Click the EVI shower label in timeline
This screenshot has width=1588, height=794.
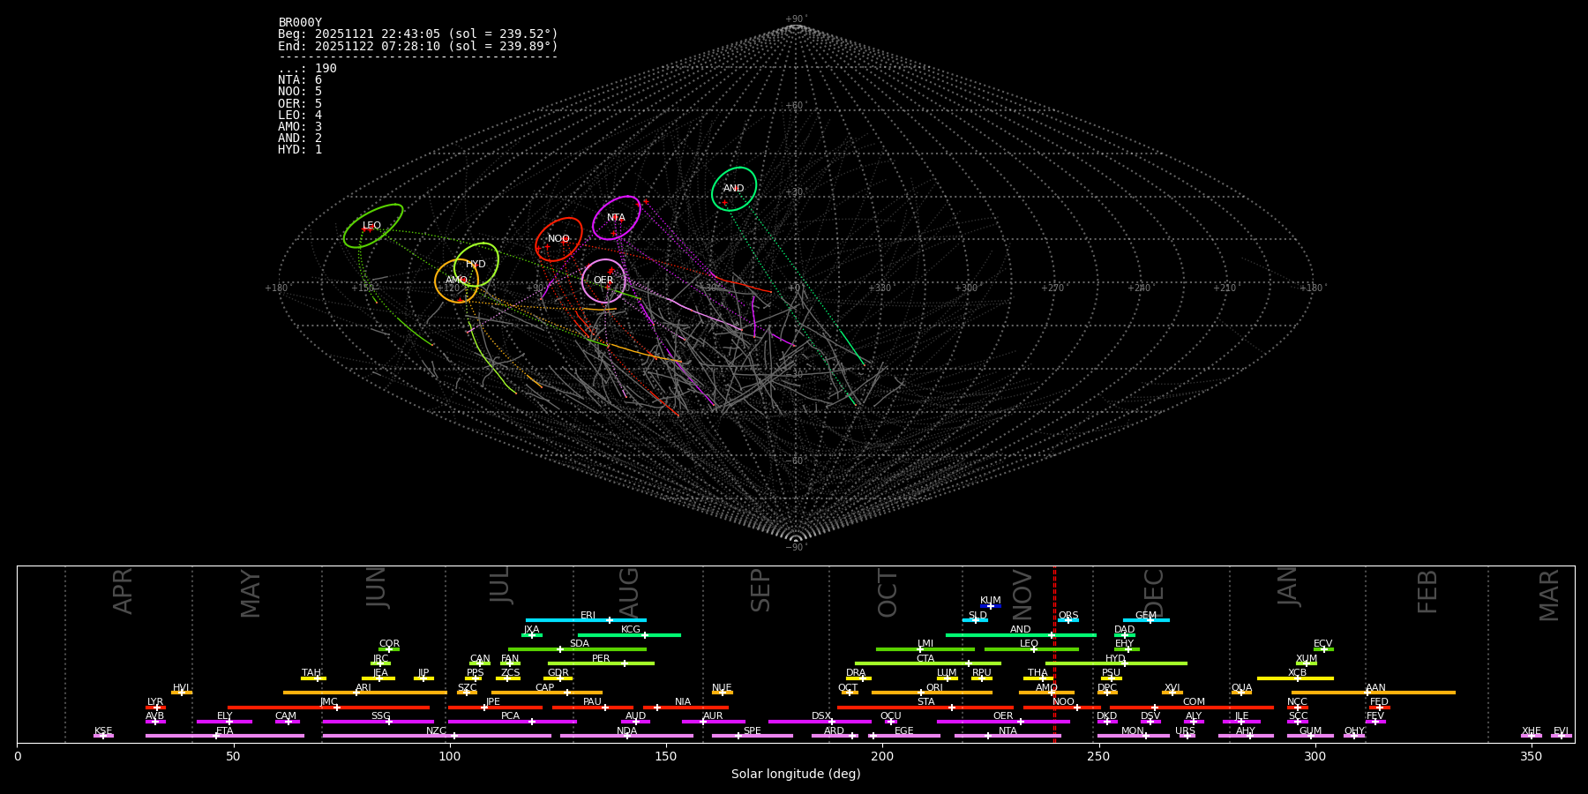click(x=1561, y=730)
